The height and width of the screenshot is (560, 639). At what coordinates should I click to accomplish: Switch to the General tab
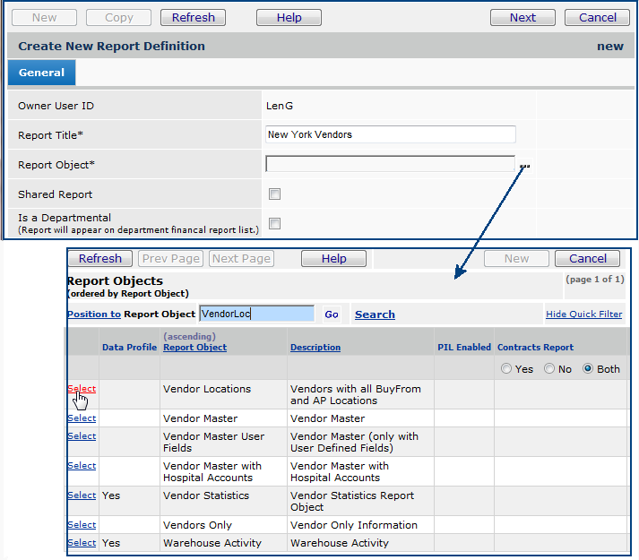click(41, 73)
